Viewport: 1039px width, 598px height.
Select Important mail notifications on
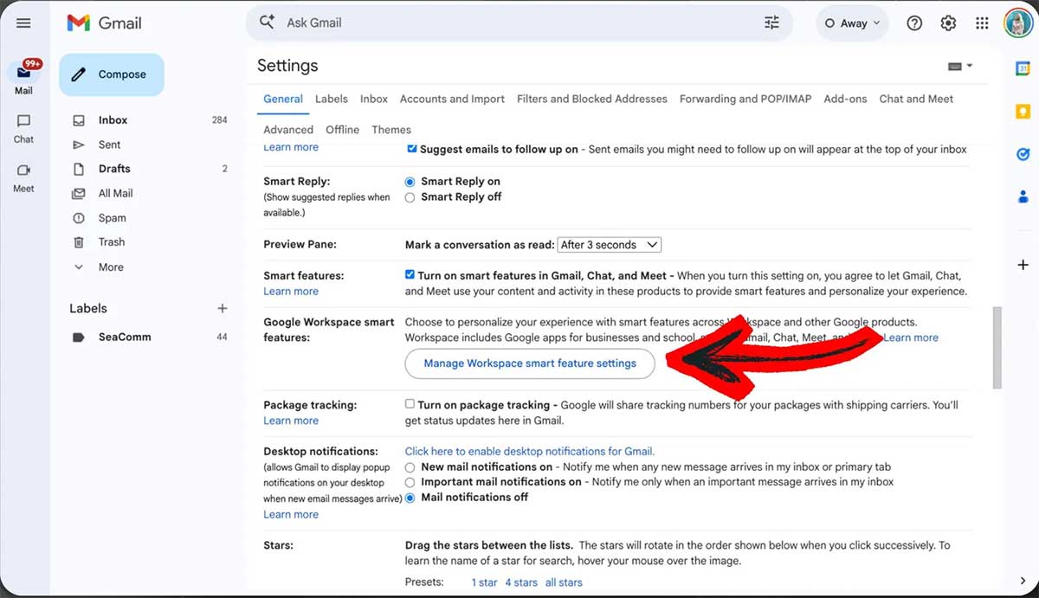(410, 482)
